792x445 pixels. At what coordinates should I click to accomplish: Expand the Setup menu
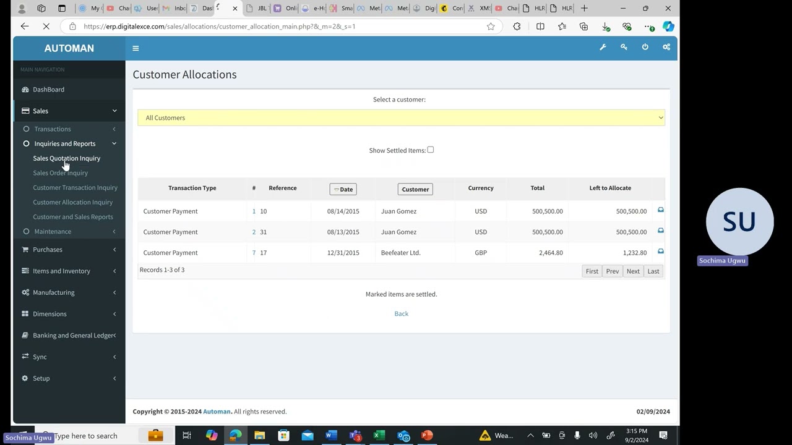coord(69,378)
